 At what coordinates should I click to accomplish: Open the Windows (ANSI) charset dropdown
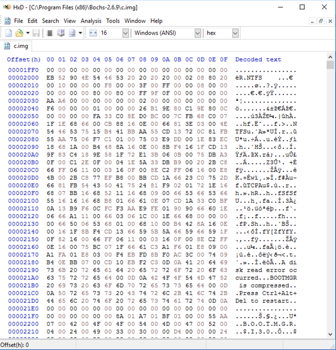(x=198, y=33)
